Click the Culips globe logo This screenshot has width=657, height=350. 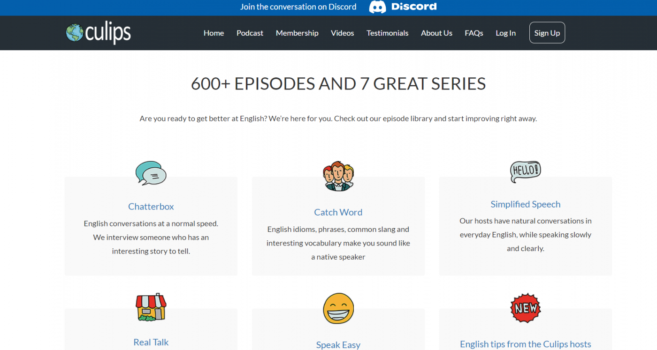[x=98, y=33]
